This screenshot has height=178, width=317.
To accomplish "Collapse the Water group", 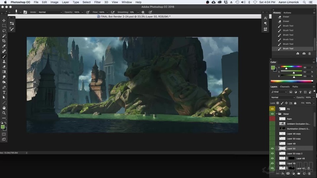I will pos(277,114).
